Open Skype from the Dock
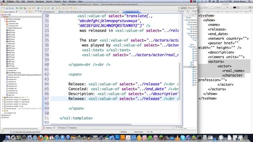 coord(183,138)
